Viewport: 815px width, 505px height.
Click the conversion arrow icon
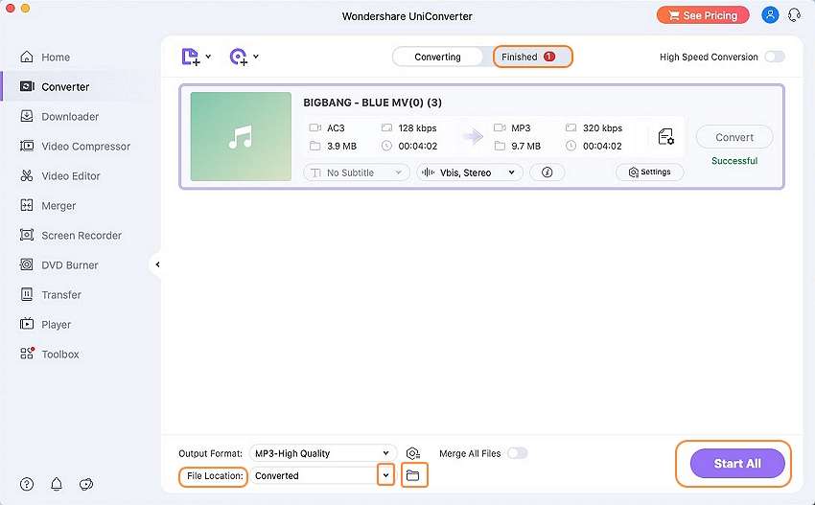tap(473, 137)
